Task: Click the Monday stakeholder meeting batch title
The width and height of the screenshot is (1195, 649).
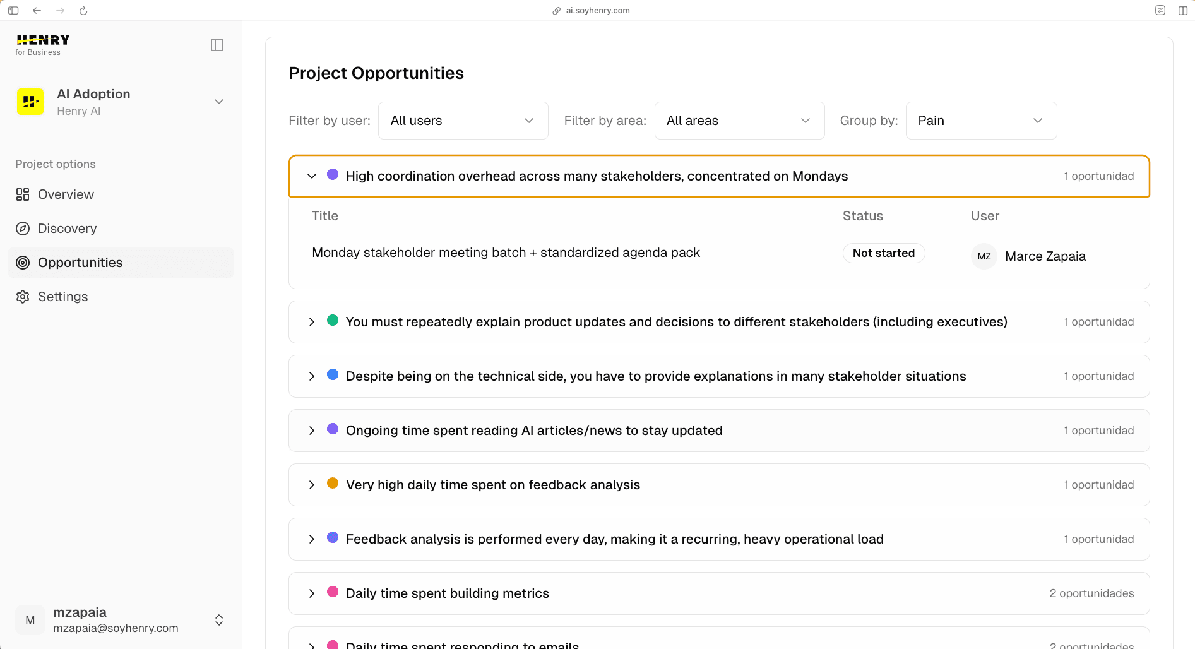Action: click(506, 253)
